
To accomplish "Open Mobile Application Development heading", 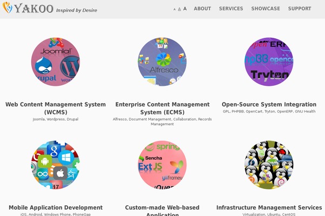I will [x=56, y=207].
